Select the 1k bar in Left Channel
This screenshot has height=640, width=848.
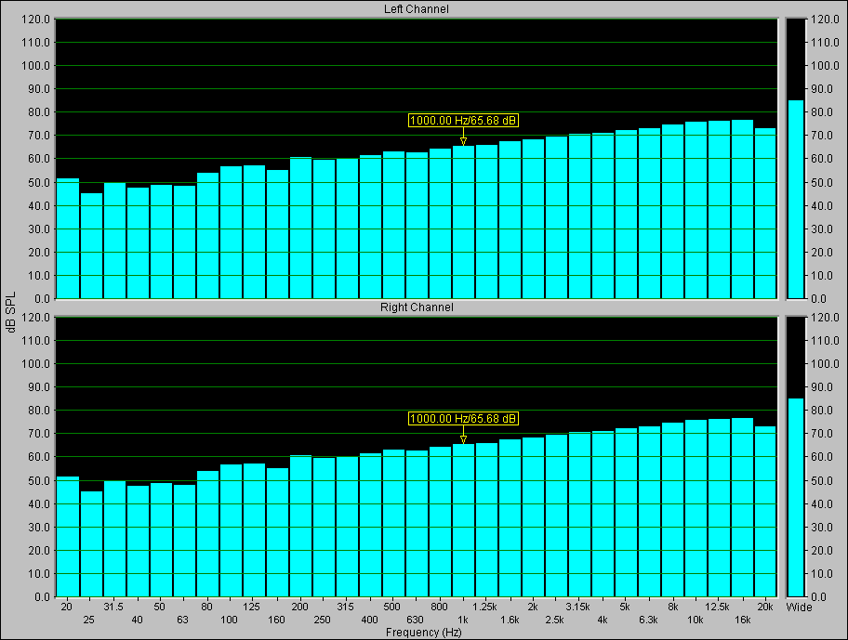[x=463, y=222]
